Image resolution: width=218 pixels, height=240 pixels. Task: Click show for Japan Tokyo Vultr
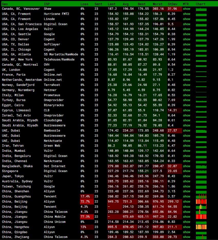[x=186, y=176]
